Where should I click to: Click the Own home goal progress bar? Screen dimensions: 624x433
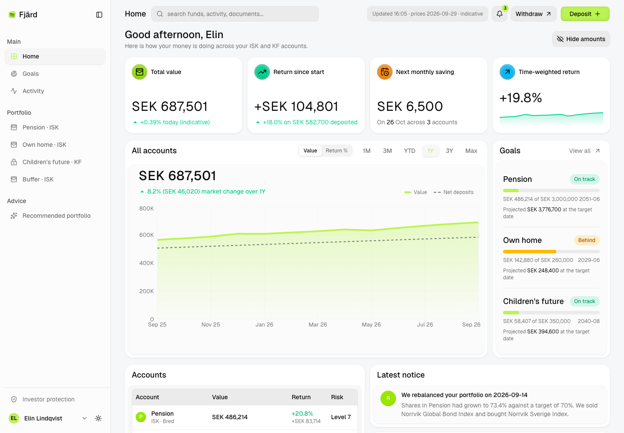[x=551, y=252]
